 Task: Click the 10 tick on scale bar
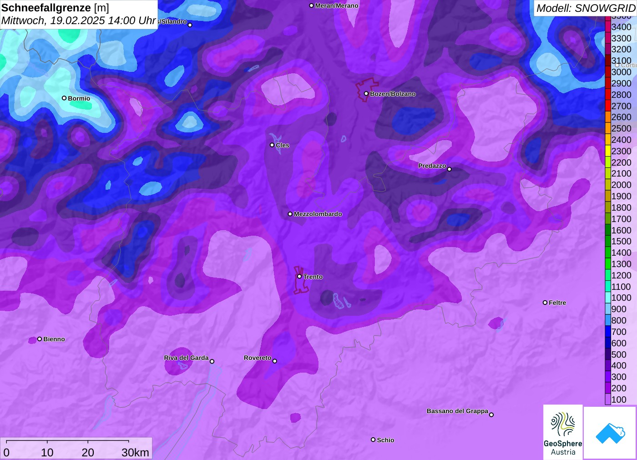(47, 452)
